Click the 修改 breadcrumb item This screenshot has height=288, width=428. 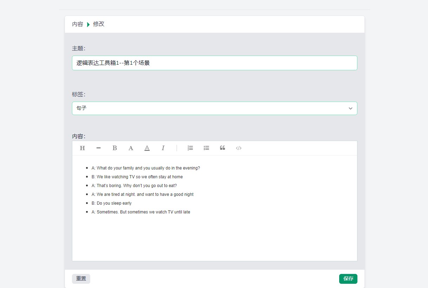tap(99, 24)
